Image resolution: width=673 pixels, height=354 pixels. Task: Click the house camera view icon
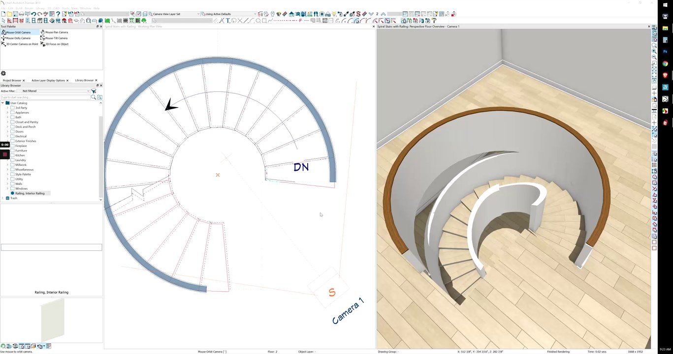point(291,14)
